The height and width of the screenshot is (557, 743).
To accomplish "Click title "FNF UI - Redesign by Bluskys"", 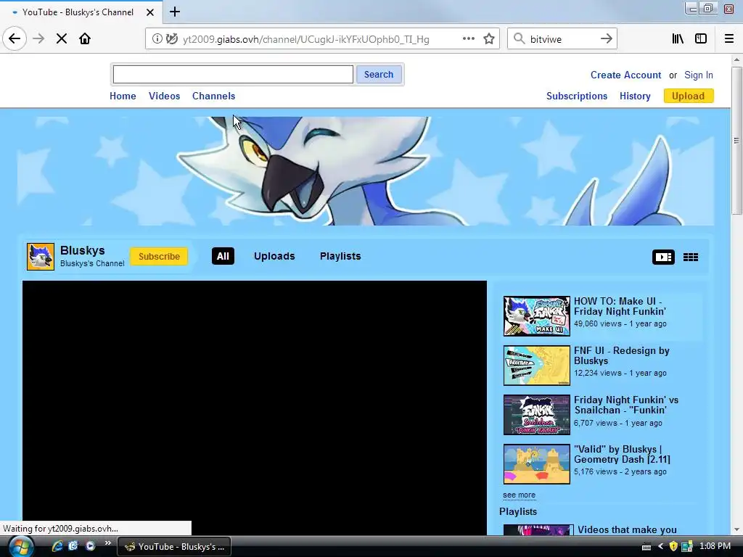I will tap(622, 355).
